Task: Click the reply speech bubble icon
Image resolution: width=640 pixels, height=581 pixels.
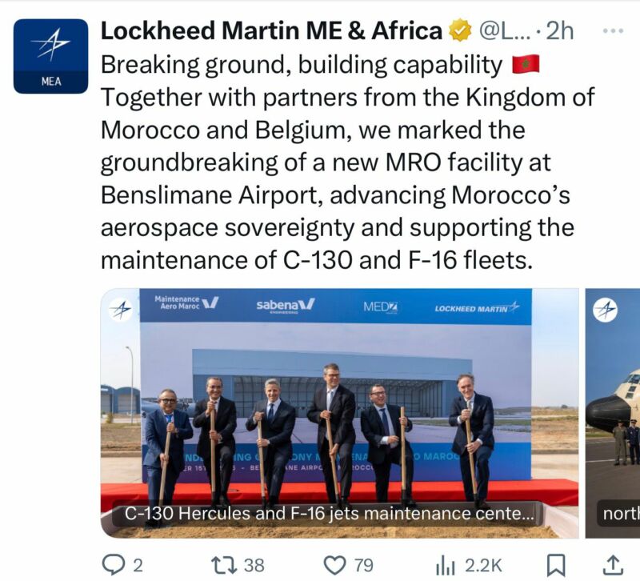Action: coord(115,564)
